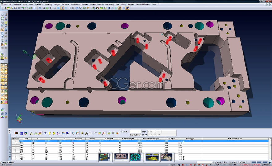The image size is (272, 166).
Task: Open the Modeling menu
Action: [48, 4]
